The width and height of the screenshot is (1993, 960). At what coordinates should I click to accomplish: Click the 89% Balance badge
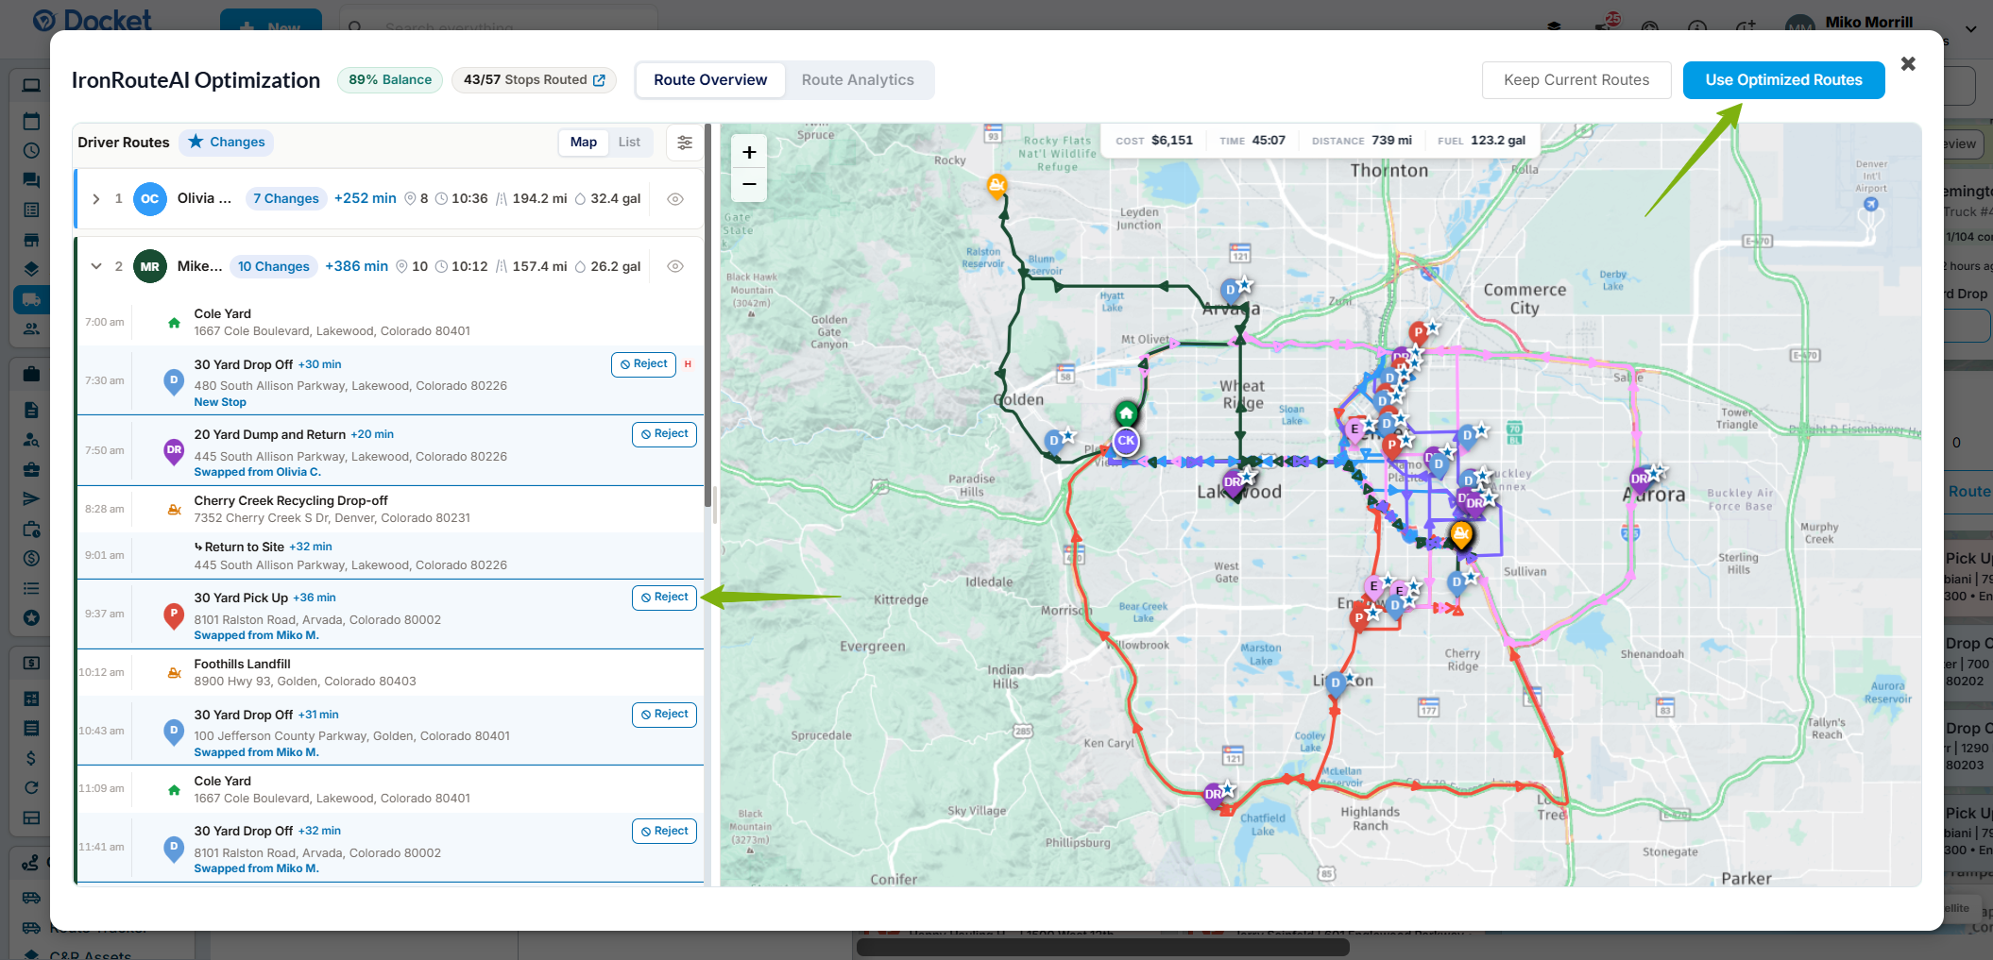pyautogui.click(x=389, y=80)
